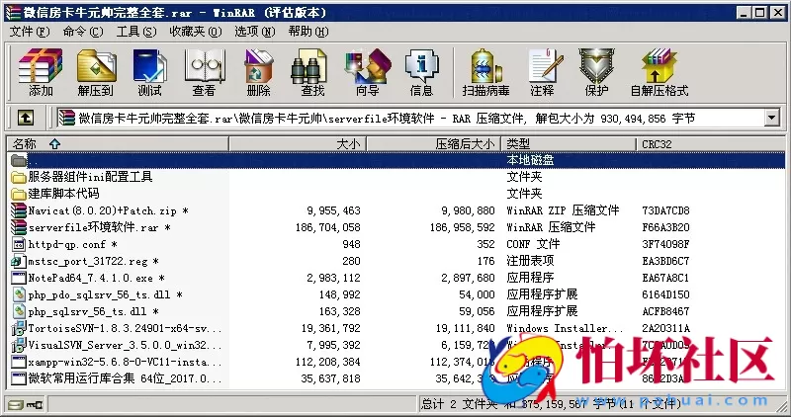Select file 微软常用运行库合集 64位_2017.0...
This screenshot has height=417, width=791.
pos(126,378)
